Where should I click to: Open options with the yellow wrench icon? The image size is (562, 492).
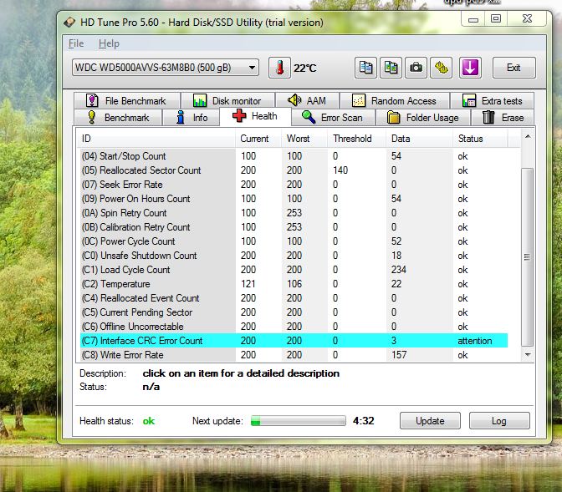(x=442, y=68)
